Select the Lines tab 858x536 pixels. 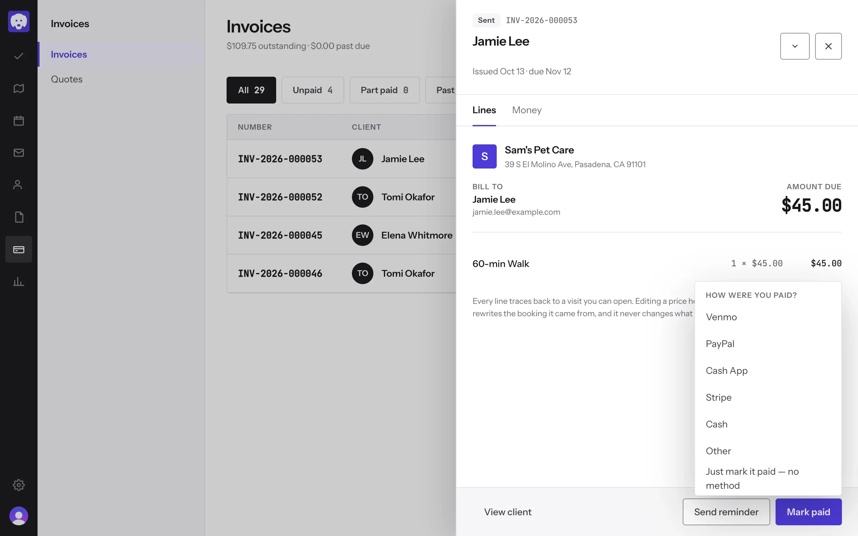point(484,110)
